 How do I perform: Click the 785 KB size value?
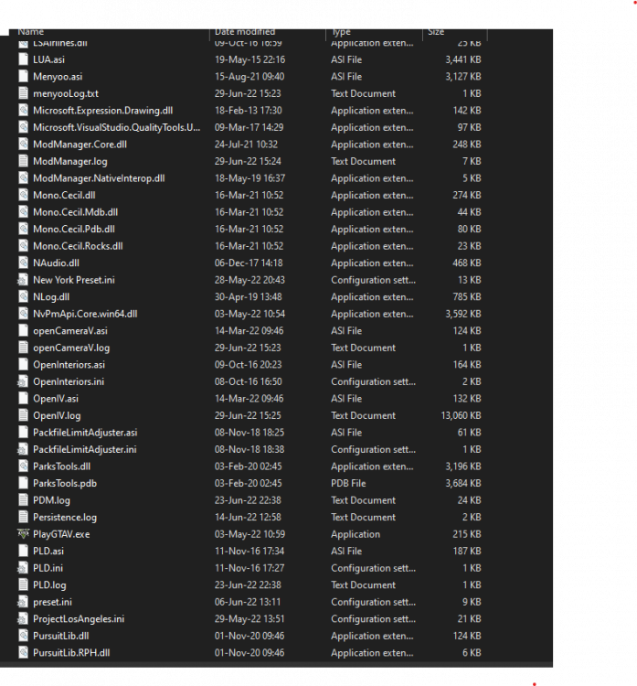click(466, 297)
